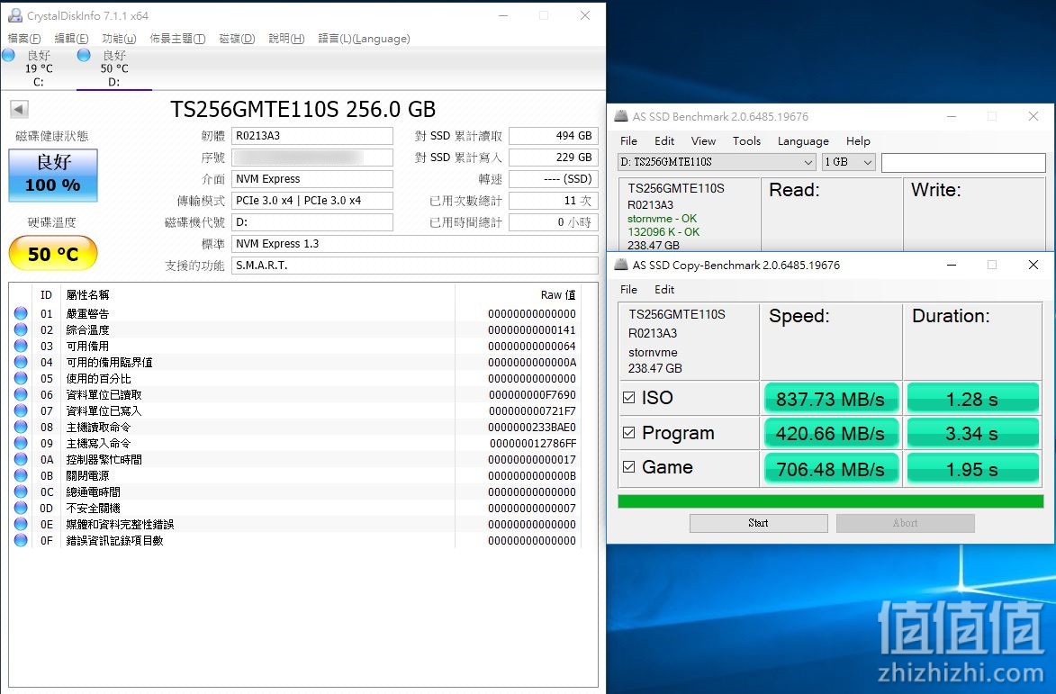
Task: Minimize the AS SSD Copy-Benchmark window
Action: (952, 266)
